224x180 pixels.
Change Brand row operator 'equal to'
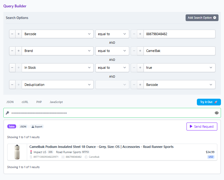112,51
